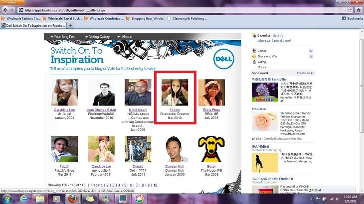Screen dimensions: 364x204
Task: Go back with the browser back arrow
Action: (x=5, y=10)
